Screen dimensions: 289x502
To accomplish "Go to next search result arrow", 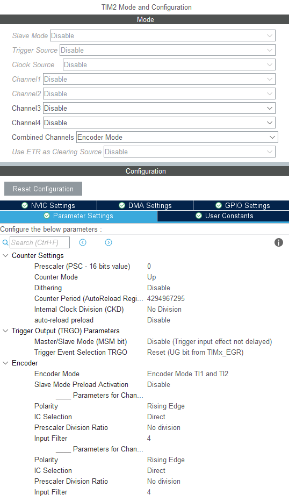I will coord(109,242).
